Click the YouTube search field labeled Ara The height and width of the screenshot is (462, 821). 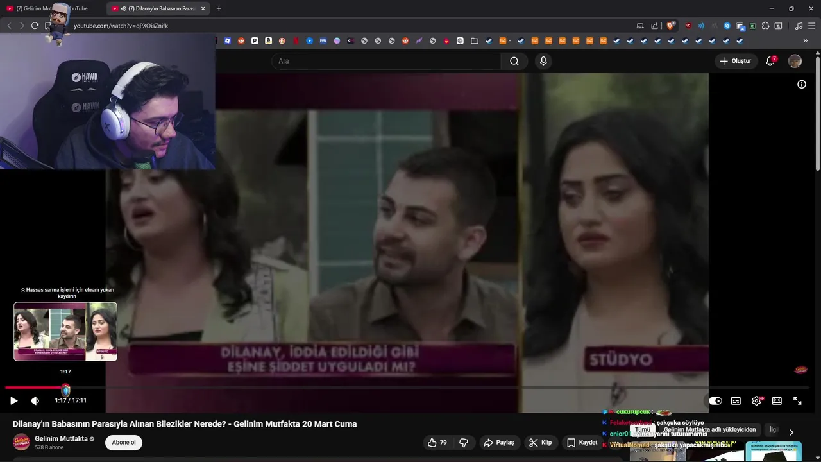coord(386,61)
